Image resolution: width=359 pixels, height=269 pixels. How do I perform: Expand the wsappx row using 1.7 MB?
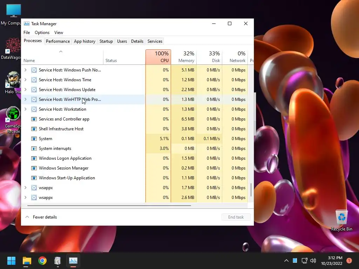(x=25, y=188)
